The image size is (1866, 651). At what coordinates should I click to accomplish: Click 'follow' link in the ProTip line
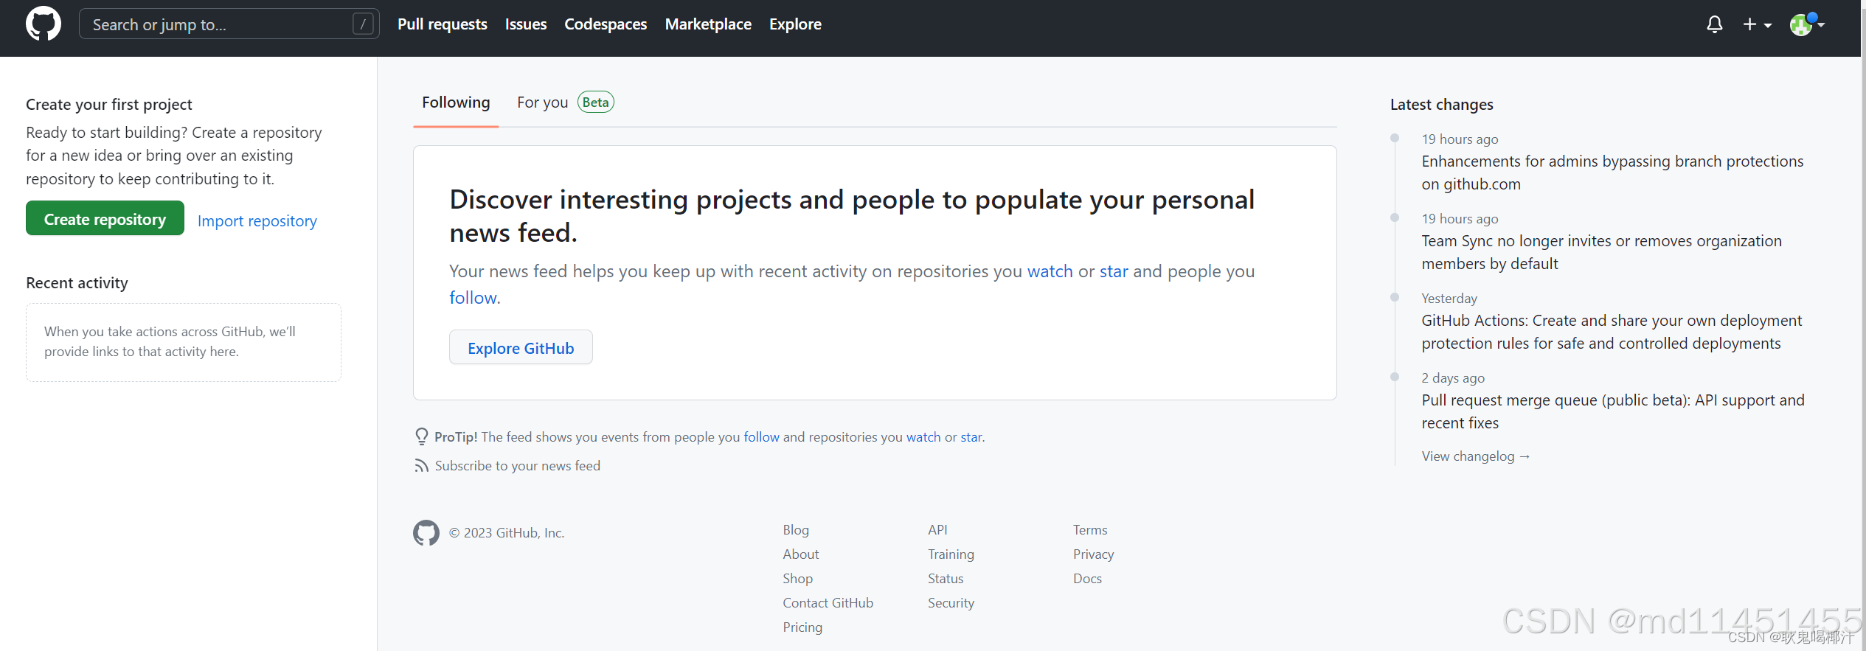[x=761, y=437]
